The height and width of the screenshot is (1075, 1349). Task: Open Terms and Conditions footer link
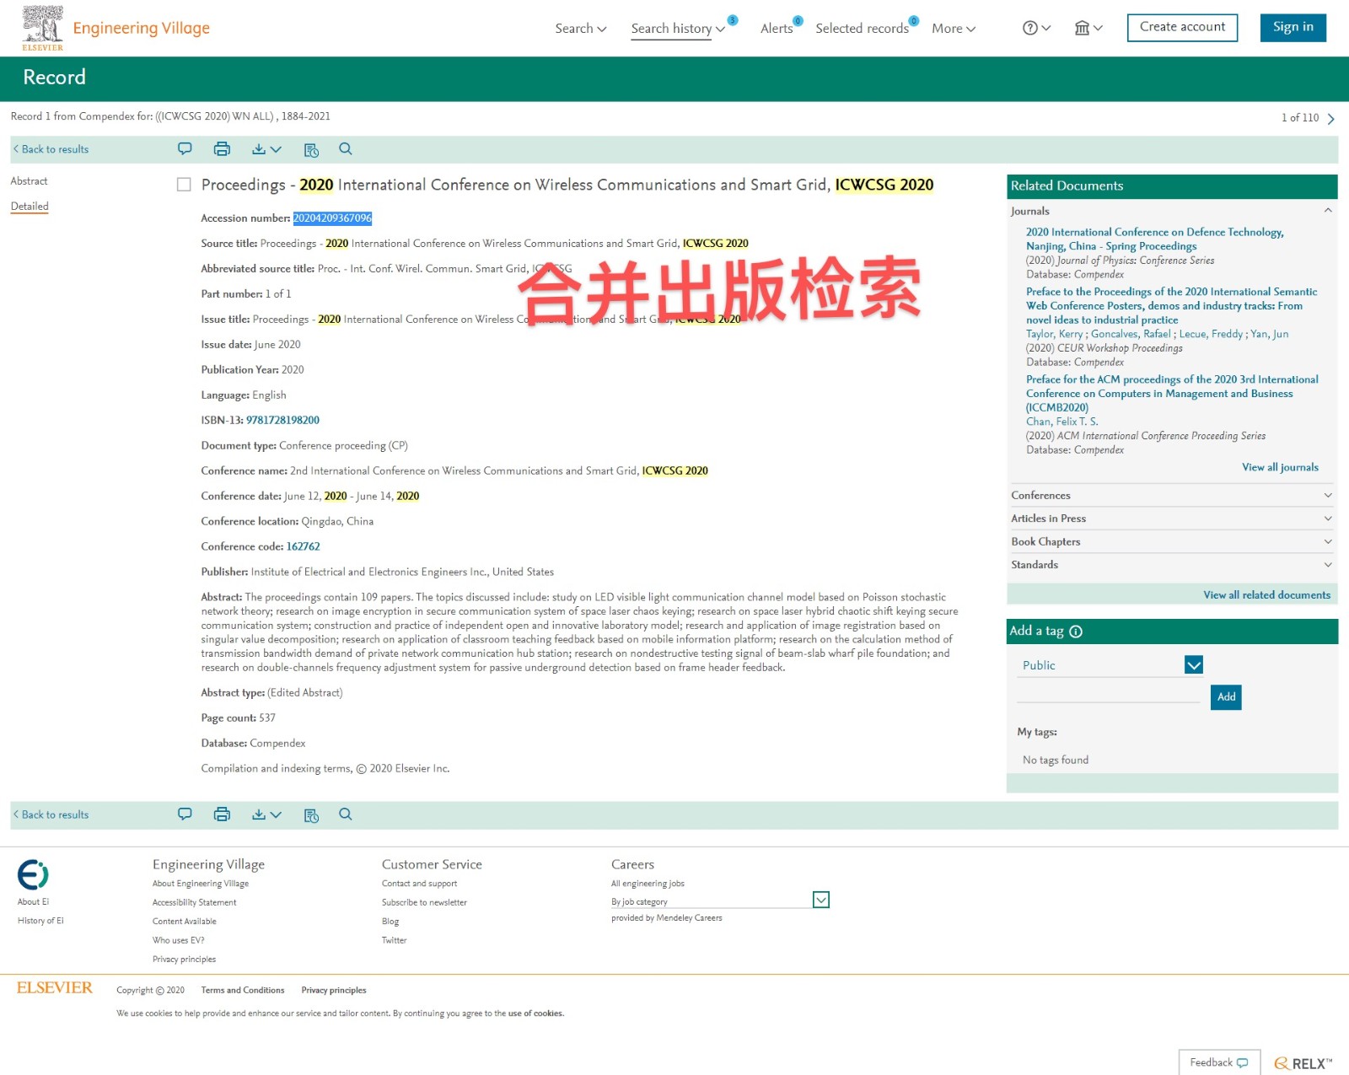(x=243, y=990)
